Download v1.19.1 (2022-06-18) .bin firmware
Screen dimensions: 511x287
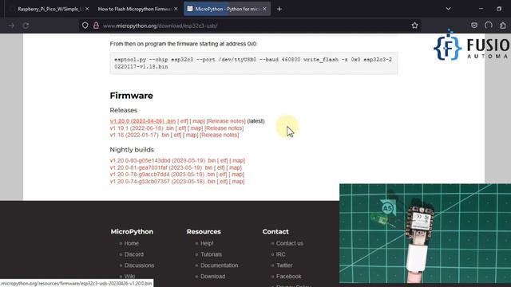coord(142,128)
